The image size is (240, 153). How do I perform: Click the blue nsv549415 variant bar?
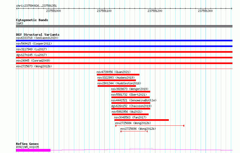coord(124,46)
